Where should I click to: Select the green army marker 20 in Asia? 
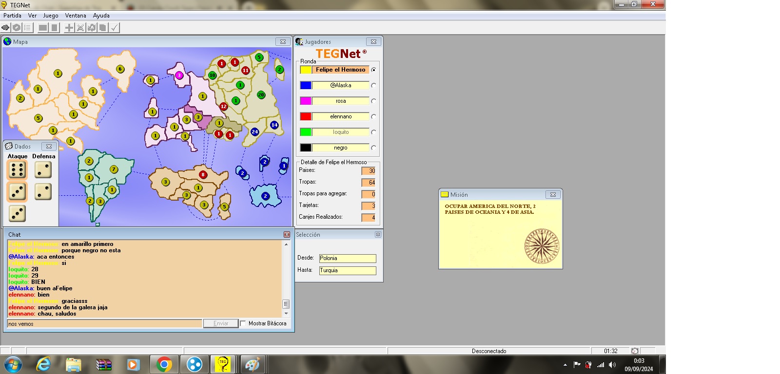(261, 94)
